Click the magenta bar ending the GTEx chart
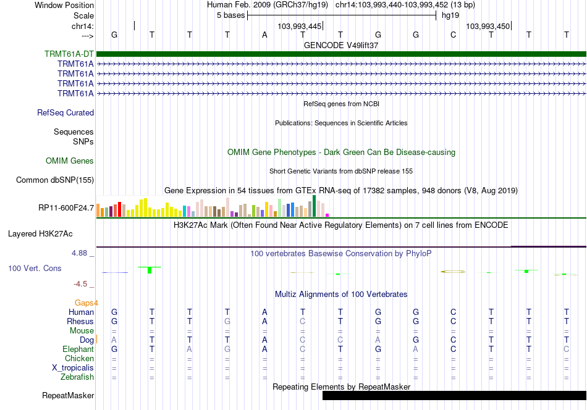587x410 pixels. (327, 215)
